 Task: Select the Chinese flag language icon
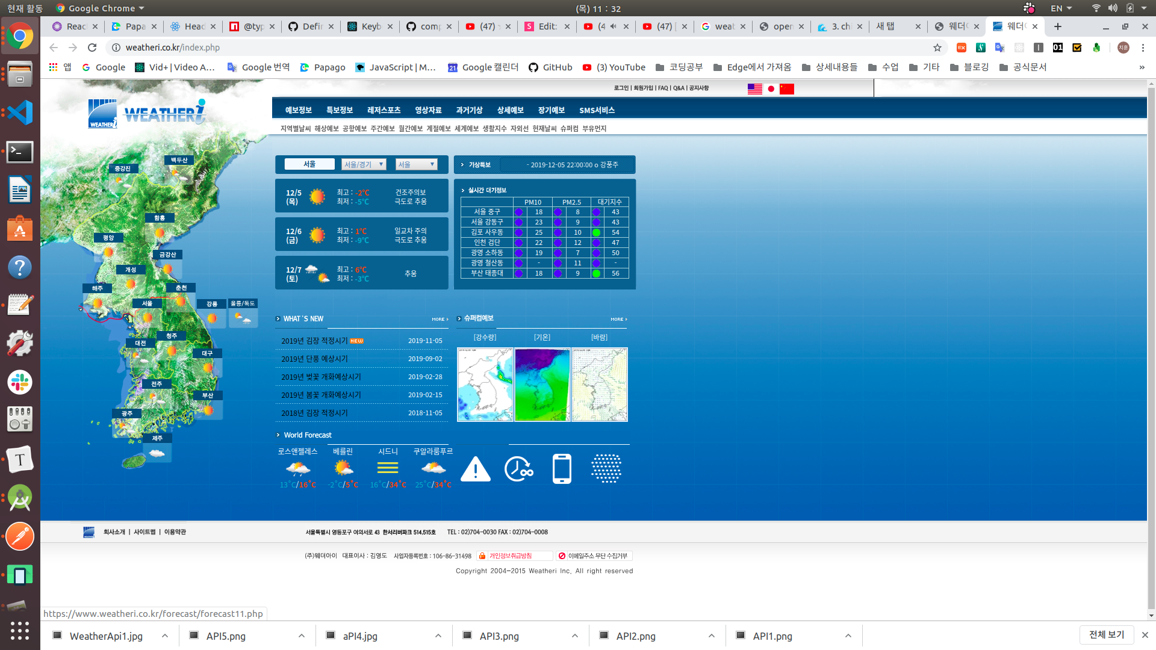pyautogui.click(x=786, y=89)
